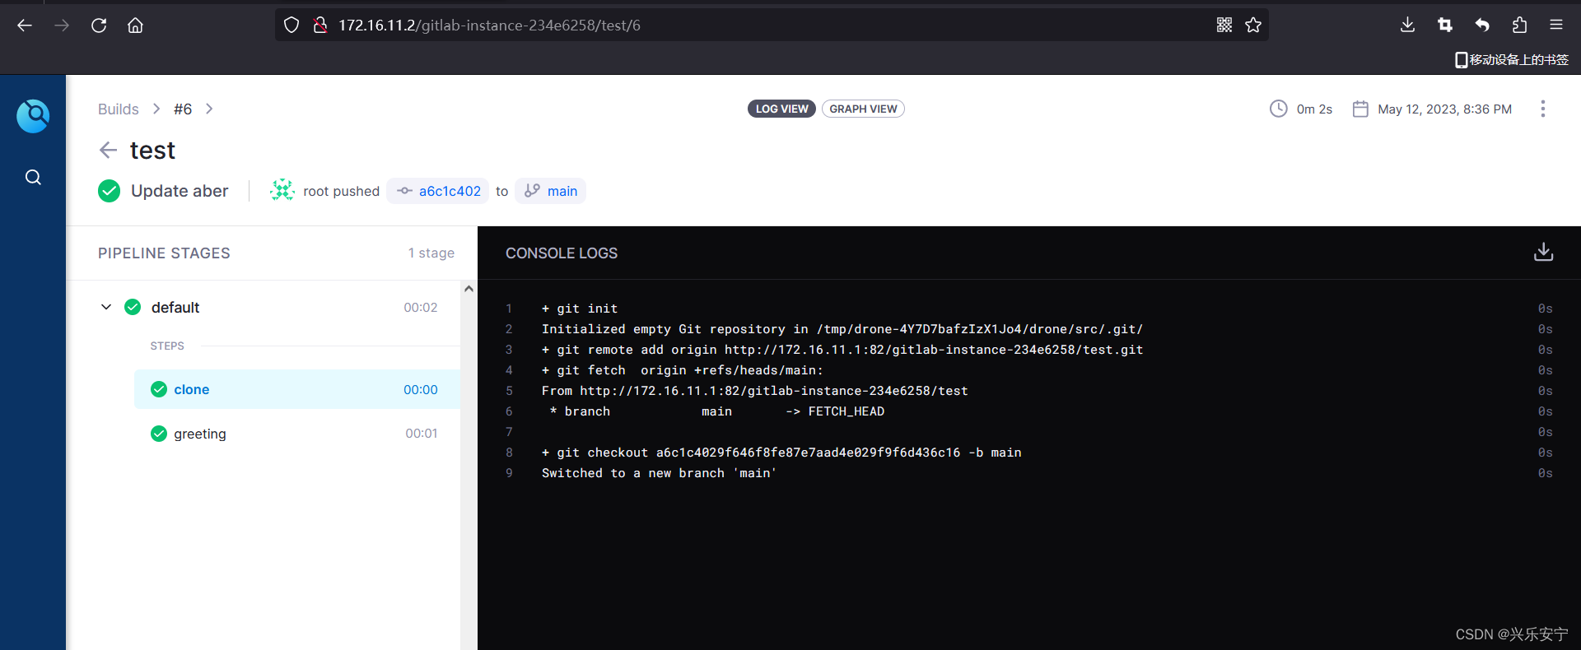This screenshot has height=650, width=1581.
Task: Download the console logs
Action: (1544, 253)
